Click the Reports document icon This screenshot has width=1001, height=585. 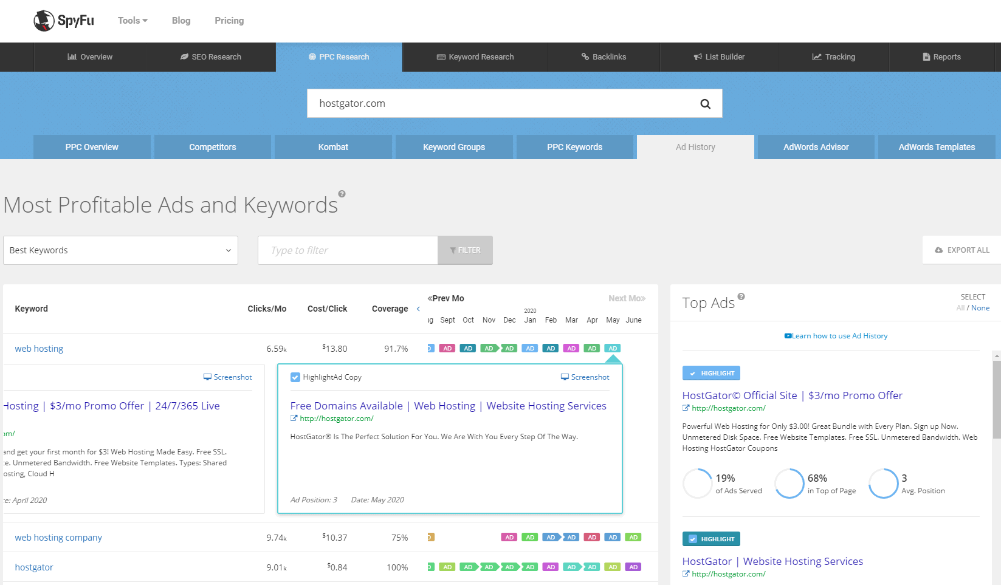(926, 57)
